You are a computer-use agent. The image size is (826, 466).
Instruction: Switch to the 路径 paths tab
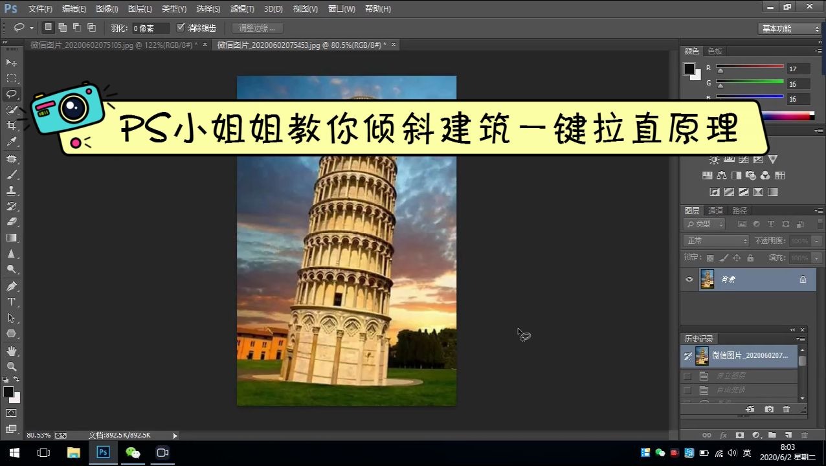point(740,210)
